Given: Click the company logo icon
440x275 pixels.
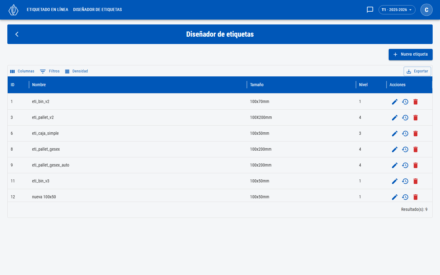Looking at the screenshot, I should tap(13, 10).
